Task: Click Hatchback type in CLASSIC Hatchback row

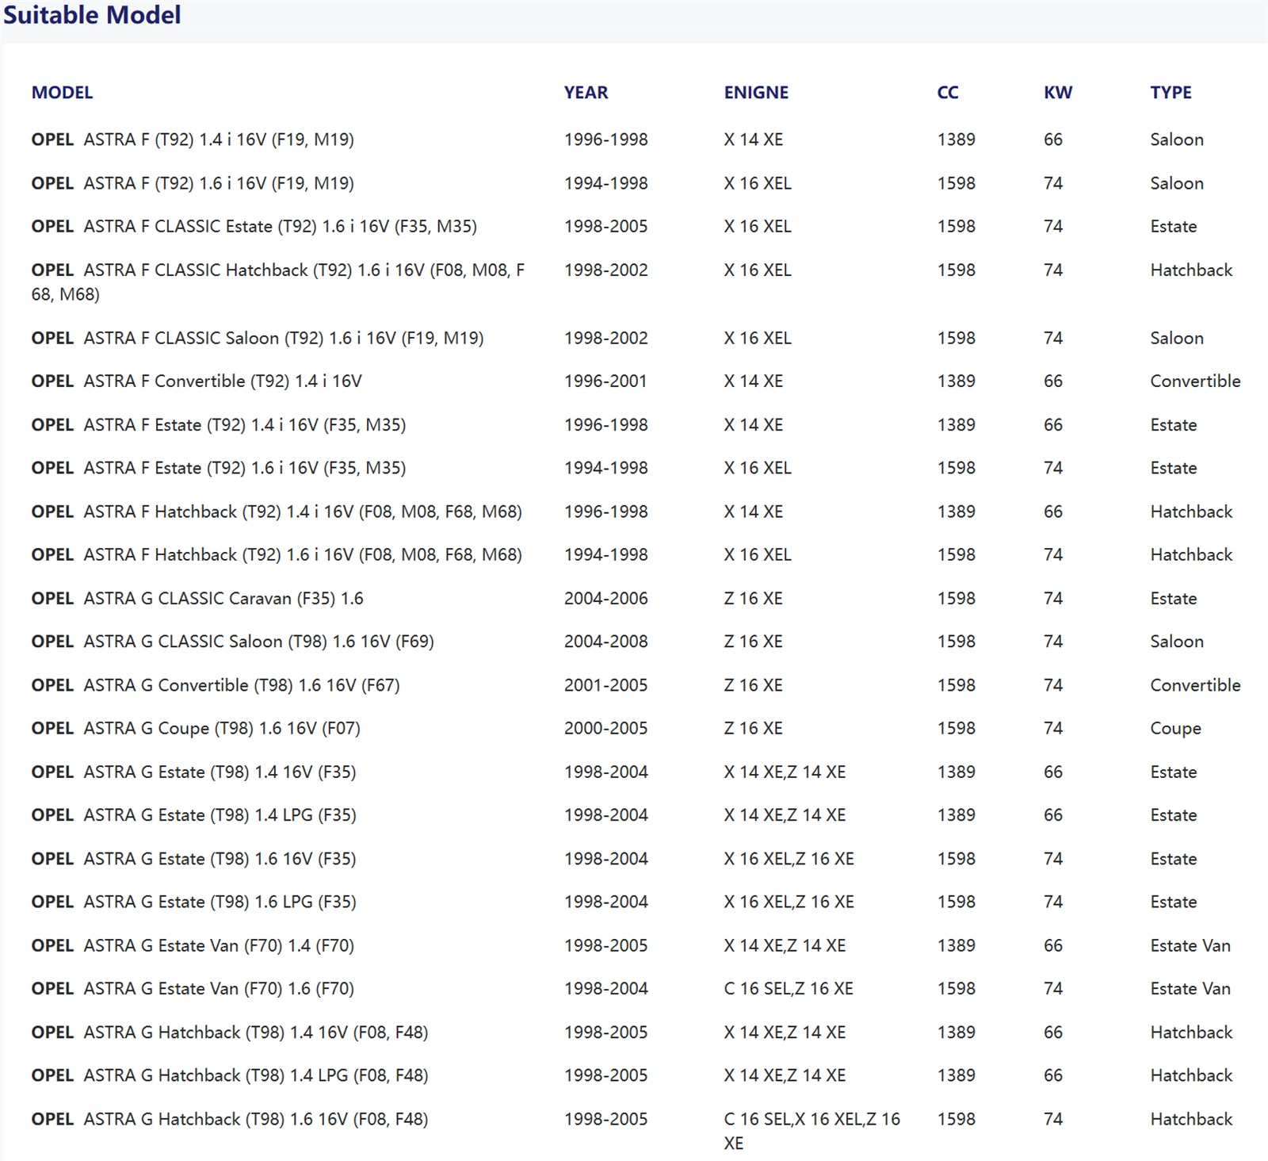Action: [x=1191, y=270]
